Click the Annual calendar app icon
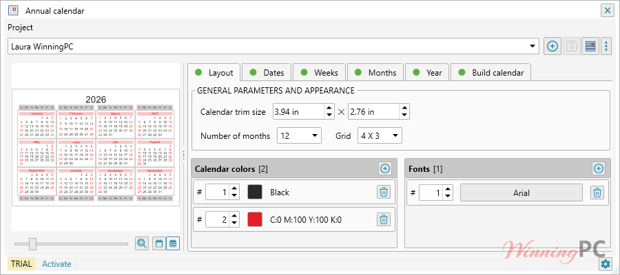 click(13, 10)
